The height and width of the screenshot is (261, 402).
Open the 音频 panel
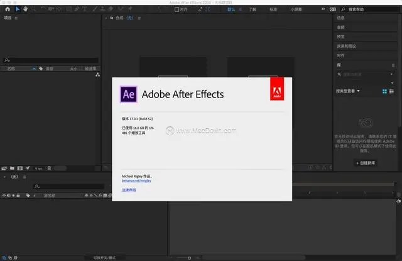coord(340,27)
